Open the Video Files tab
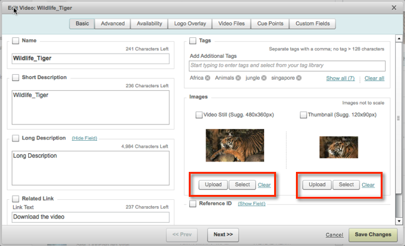The image size is (405, 246). click(231, 24)
